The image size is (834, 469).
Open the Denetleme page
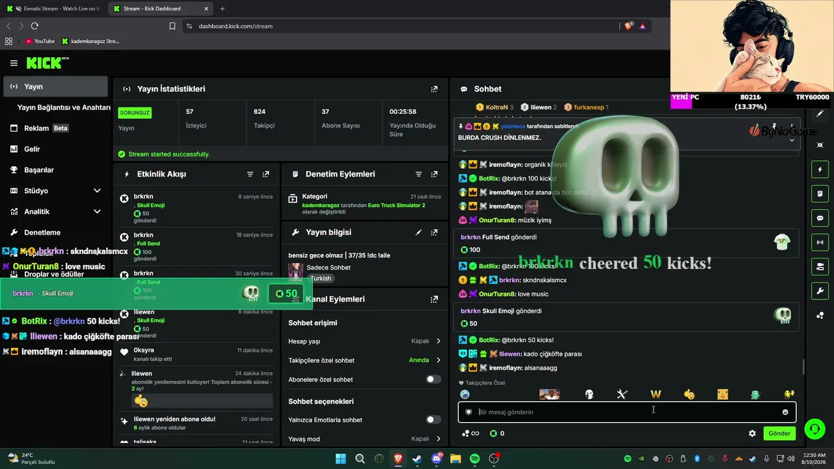tap(55, 233)
